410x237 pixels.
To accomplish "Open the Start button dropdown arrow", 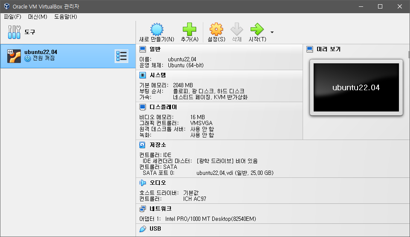I will click(272, 32).
